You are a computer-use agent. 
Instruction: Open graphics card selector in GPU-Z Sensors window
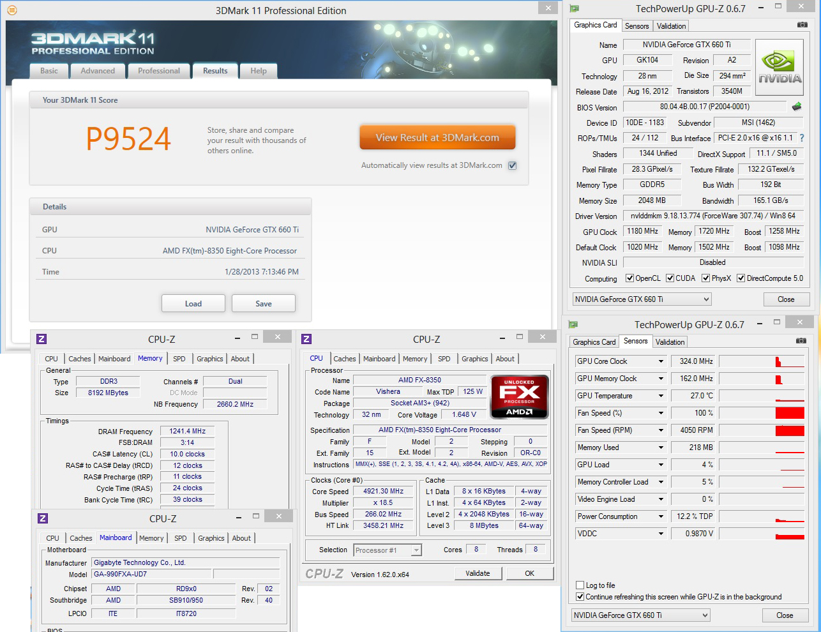click(640, 615)
